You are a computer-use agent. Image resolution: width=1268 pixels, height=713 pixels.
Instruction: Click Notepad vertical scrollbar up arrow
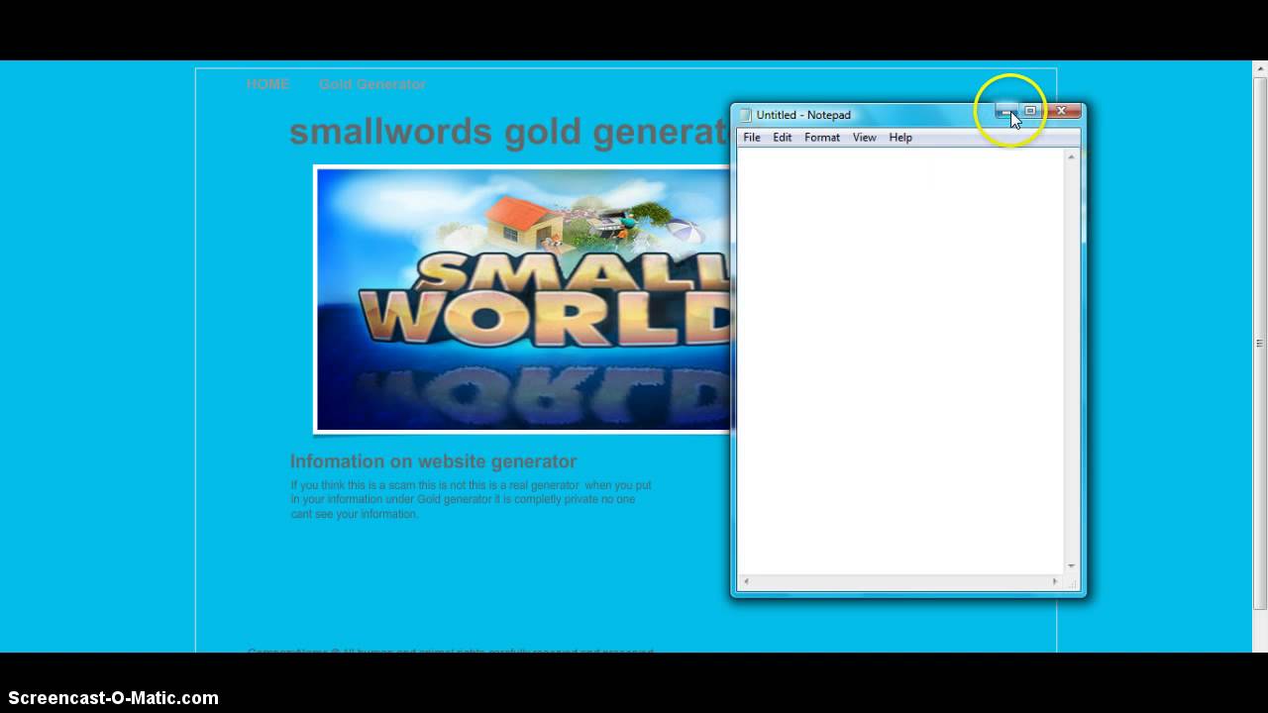click(1071, 156)
